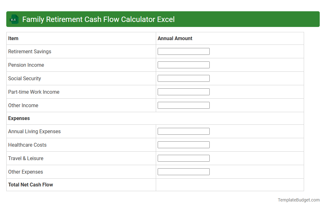Click the Annual Amount column header
This screenshot has height=209, width=326.
click(175, 38)
